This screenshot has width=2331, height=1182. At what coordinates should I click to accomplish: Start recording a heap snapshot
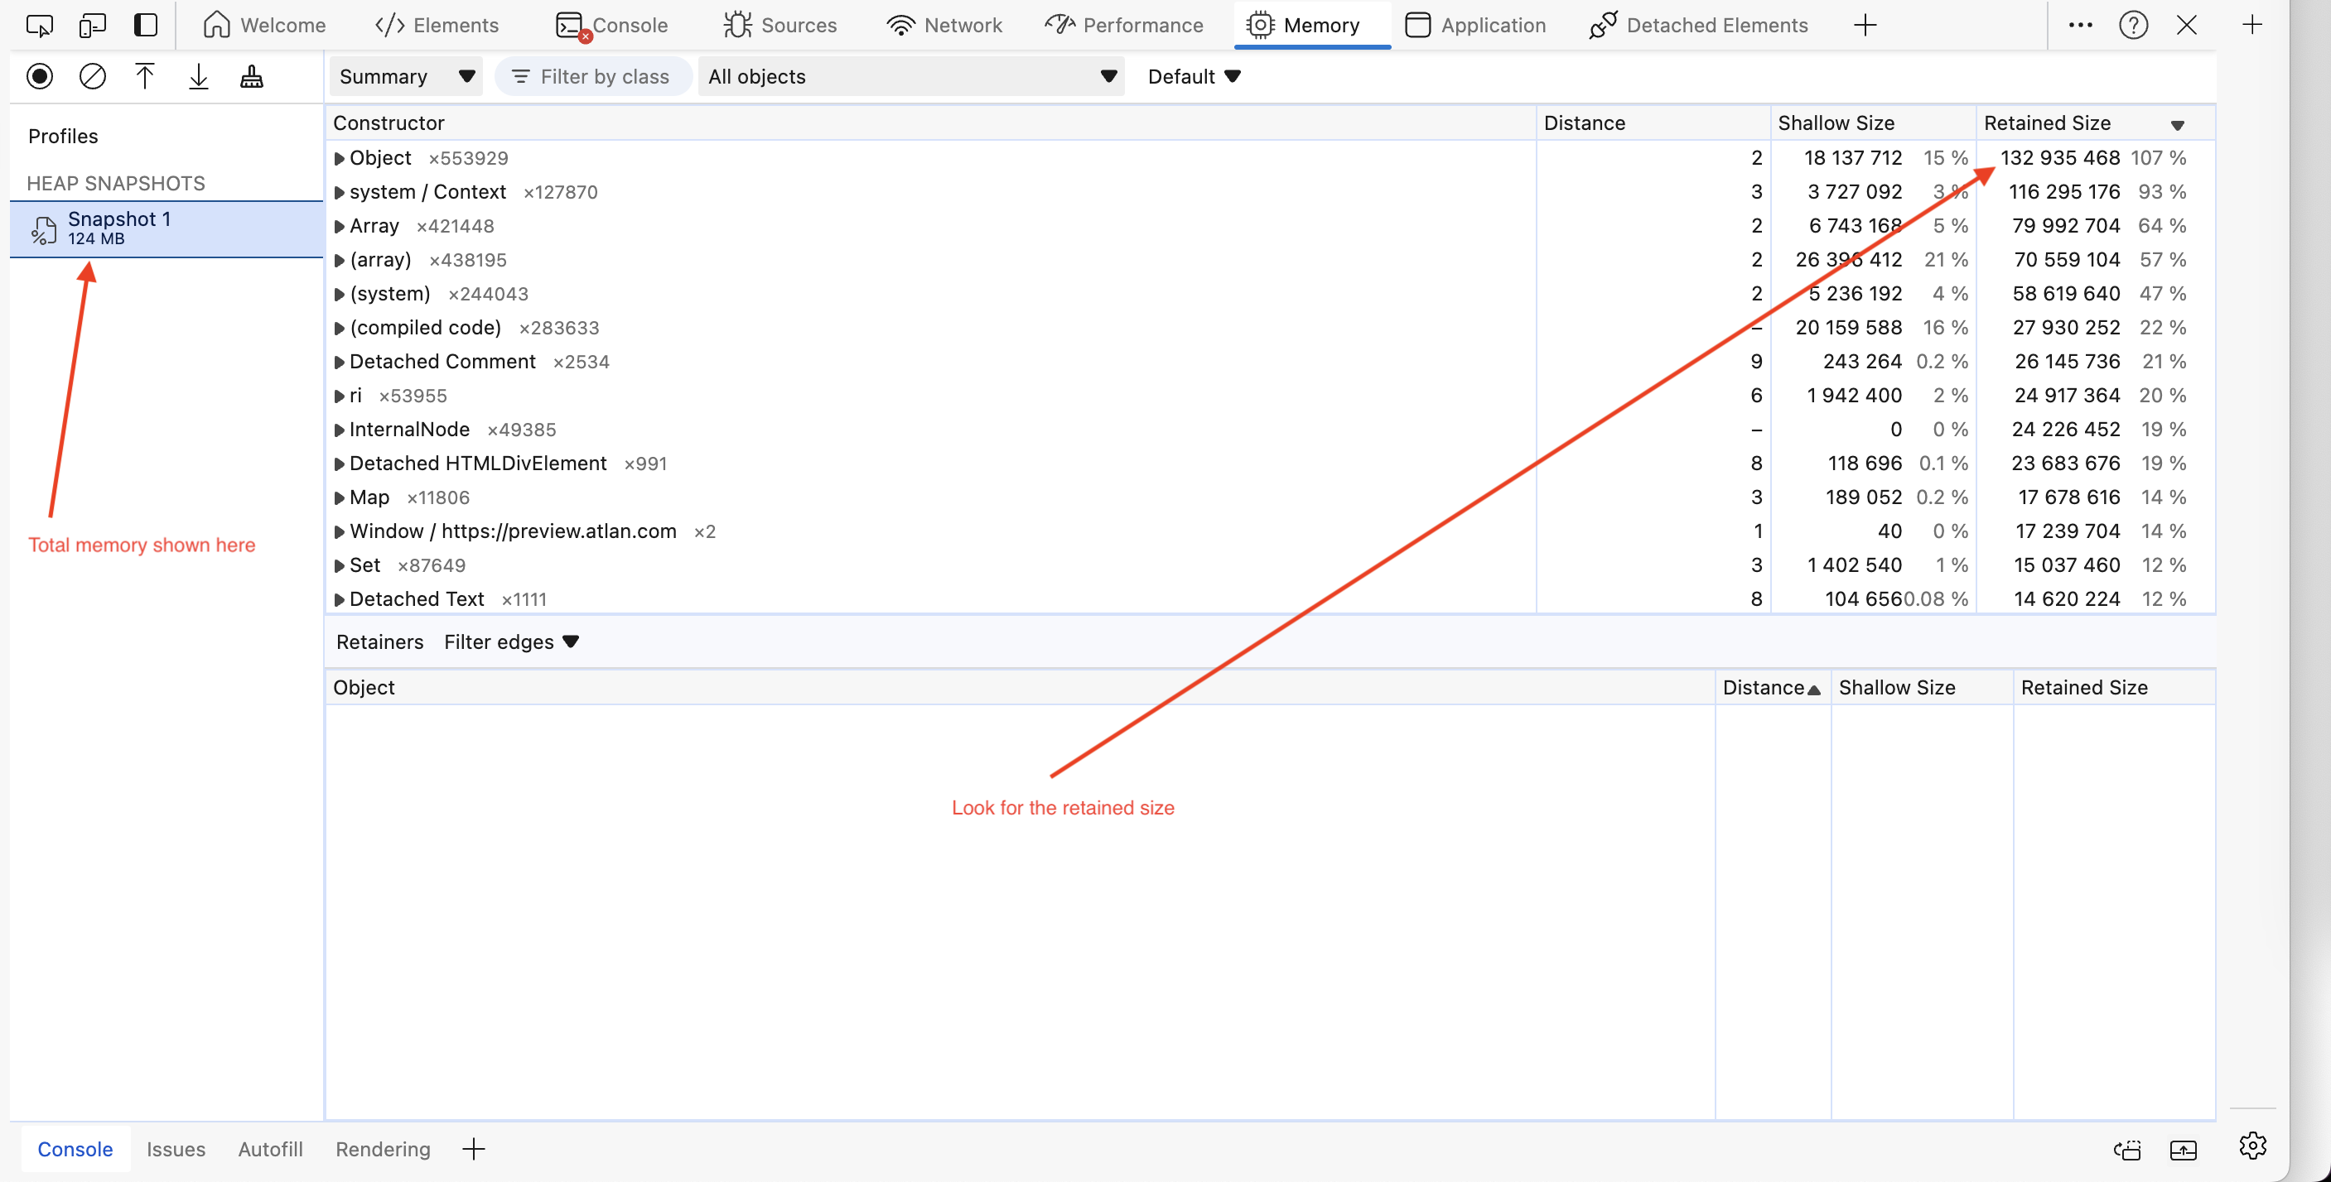pyautogui.click(x=40, y=76)
